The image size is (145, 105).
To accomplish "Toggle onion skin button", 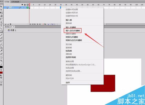I will (48, 24).
